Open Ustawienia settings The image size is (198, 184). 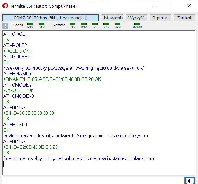click(x=113, y=18)
